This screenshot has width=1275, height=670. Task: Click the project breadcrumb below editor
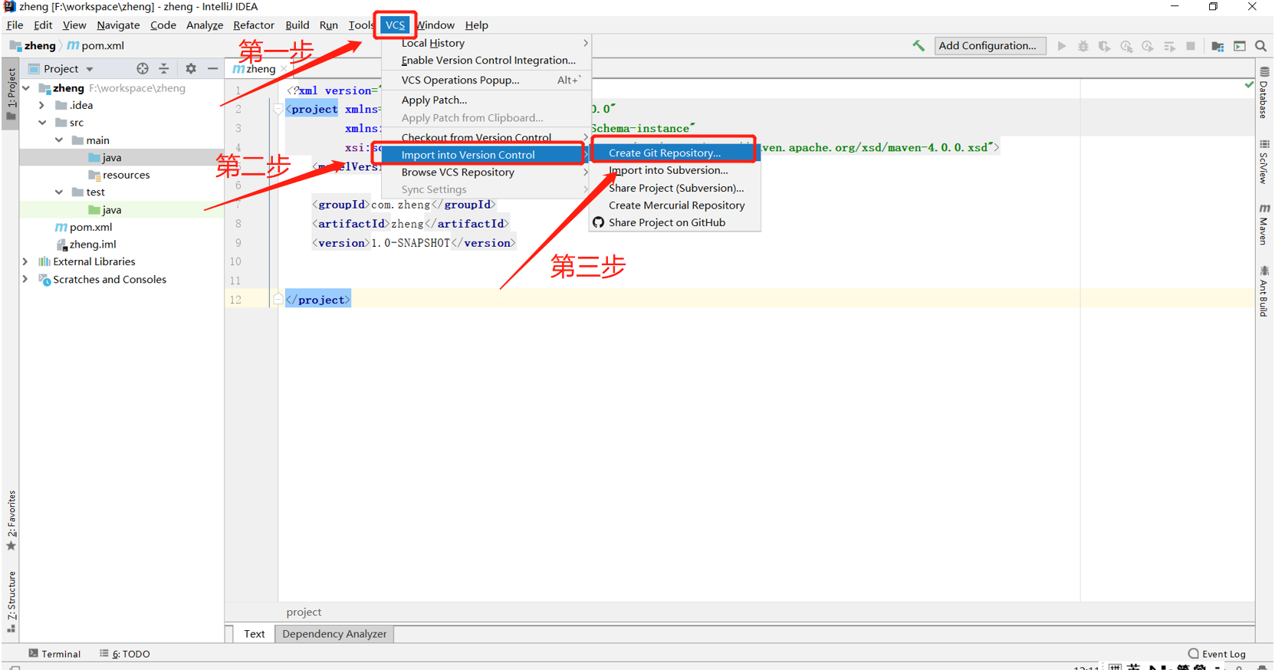click(304, 613)
